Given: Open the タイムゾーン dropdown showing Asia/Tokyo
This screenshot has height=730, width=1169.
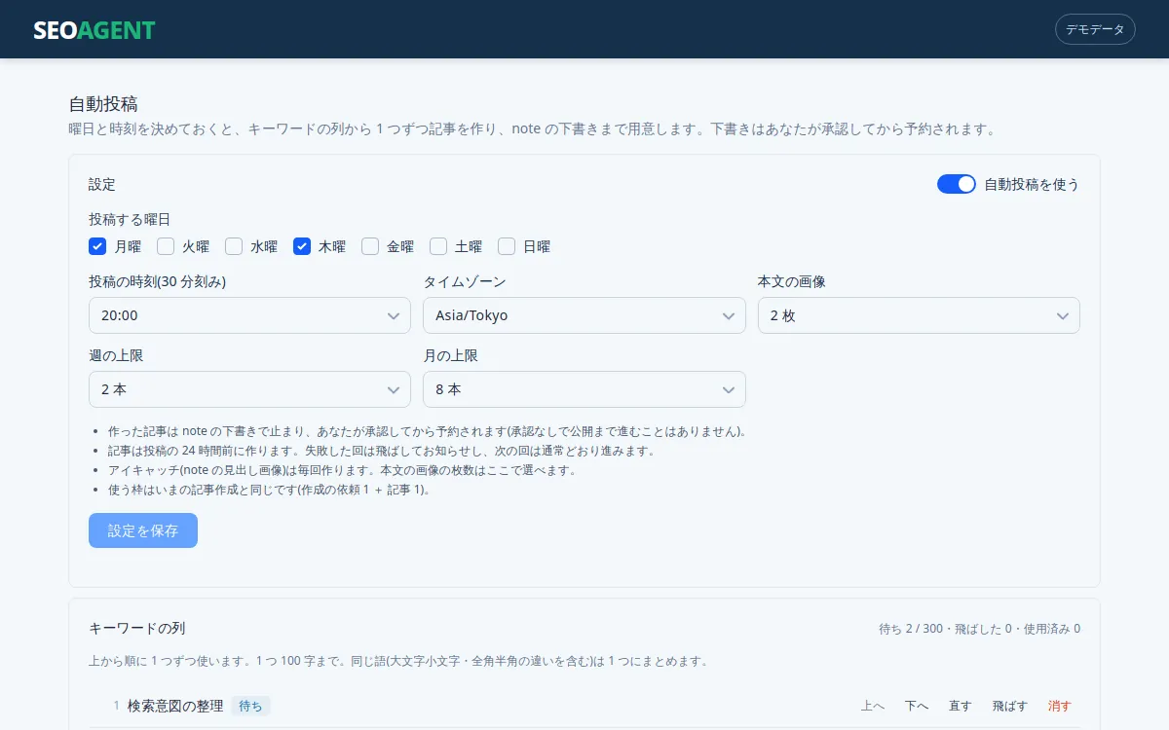Looking at the screenshot, I should (584, 315).
